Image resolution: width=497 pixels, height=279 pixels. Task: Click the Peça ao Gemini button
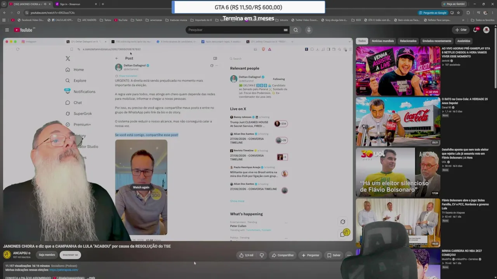454,4
